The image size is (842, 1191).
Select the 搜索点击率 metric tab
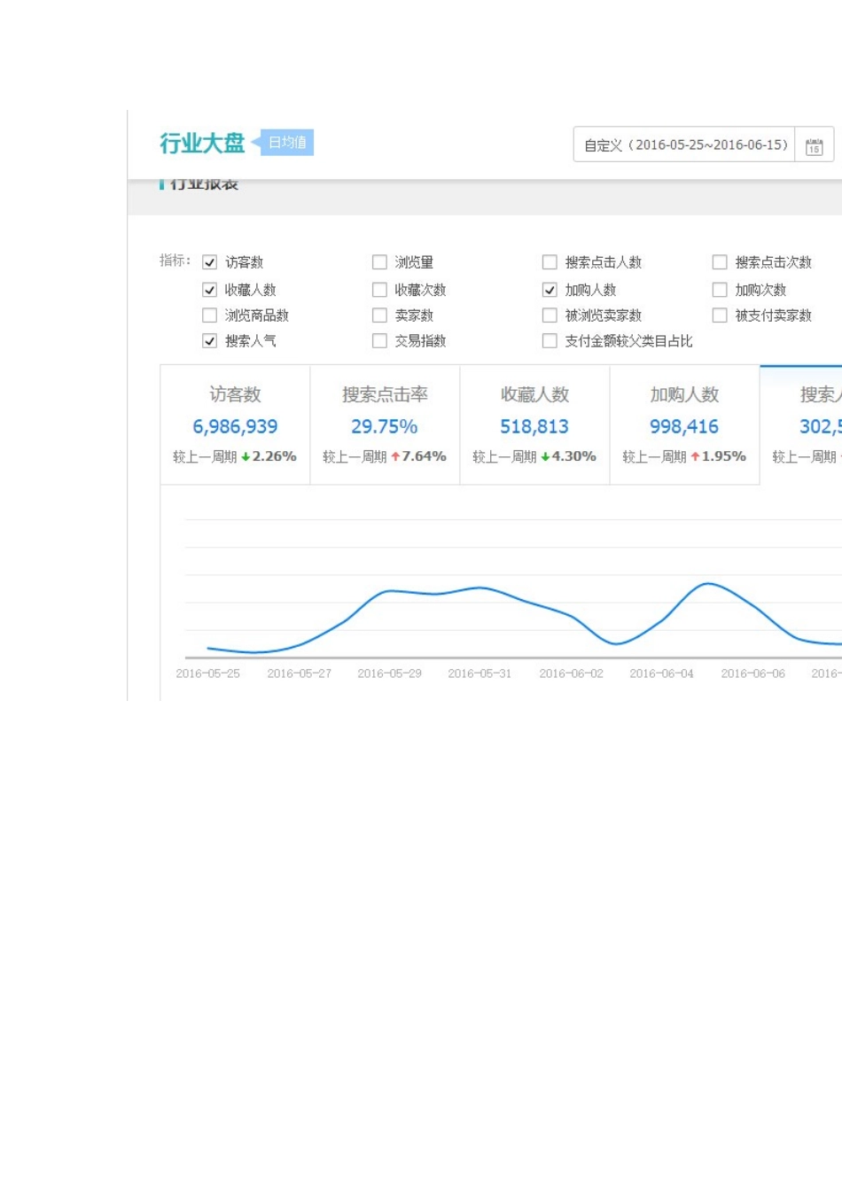click(385, 424)
